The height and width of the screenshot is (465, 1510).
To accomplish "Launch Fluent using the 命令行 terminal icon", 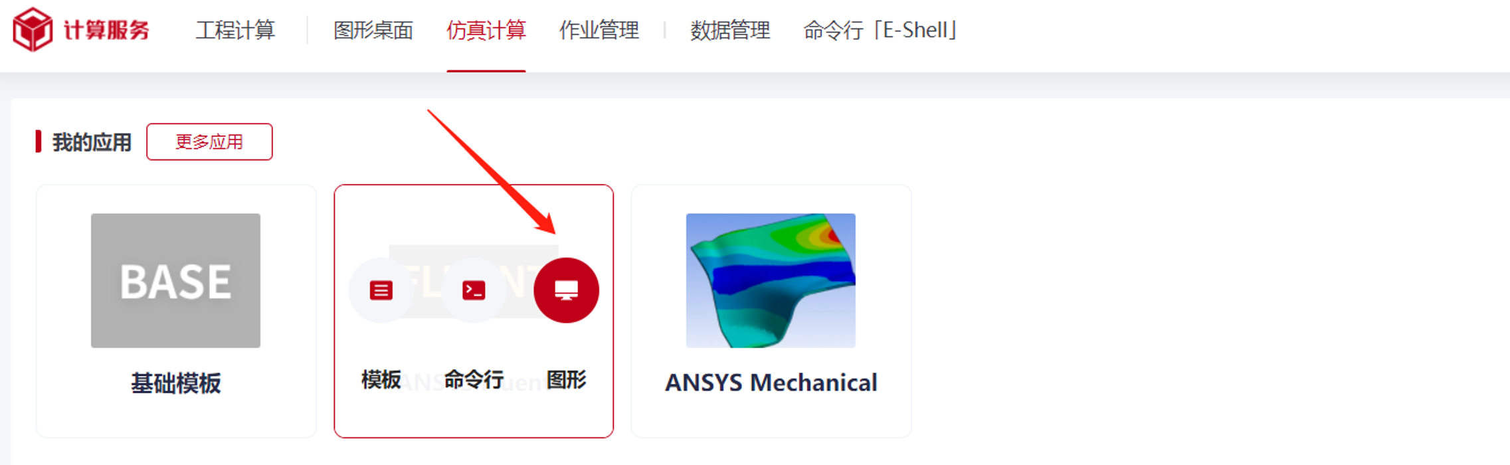I will click(x=474, y=290).
